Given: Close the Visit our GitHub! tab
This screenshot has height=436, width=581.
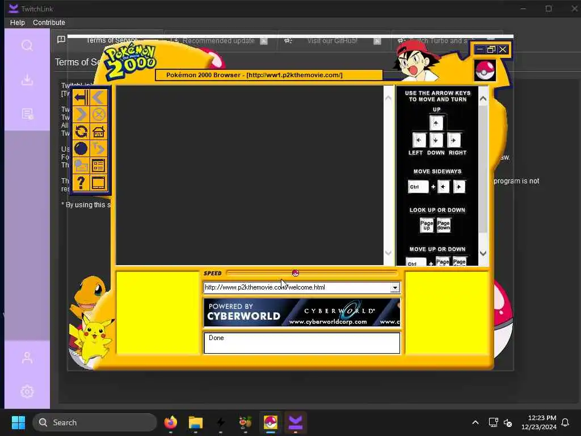Looking at the screenshot, I should 377,41.
